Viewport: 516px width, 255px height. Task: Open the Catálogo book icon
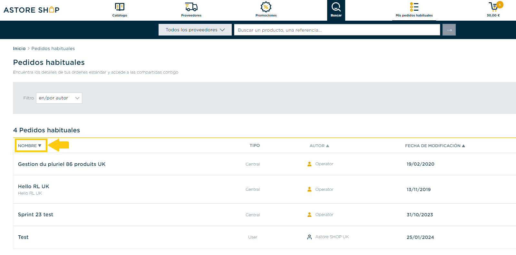120,7
